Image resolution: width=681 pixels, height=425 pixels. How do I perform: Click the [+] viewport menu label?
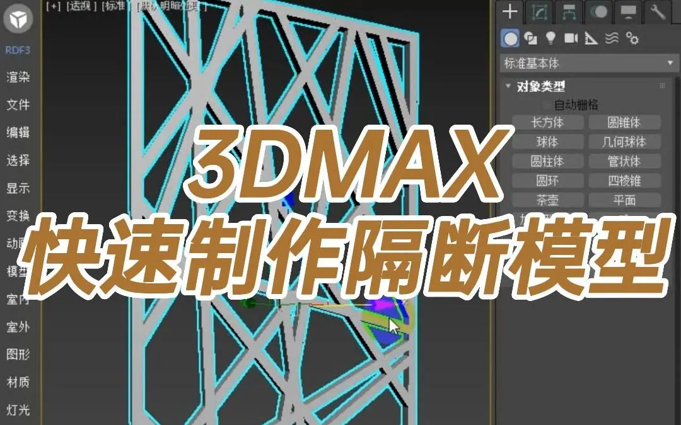pyautogui.click(x=53, y=6)
